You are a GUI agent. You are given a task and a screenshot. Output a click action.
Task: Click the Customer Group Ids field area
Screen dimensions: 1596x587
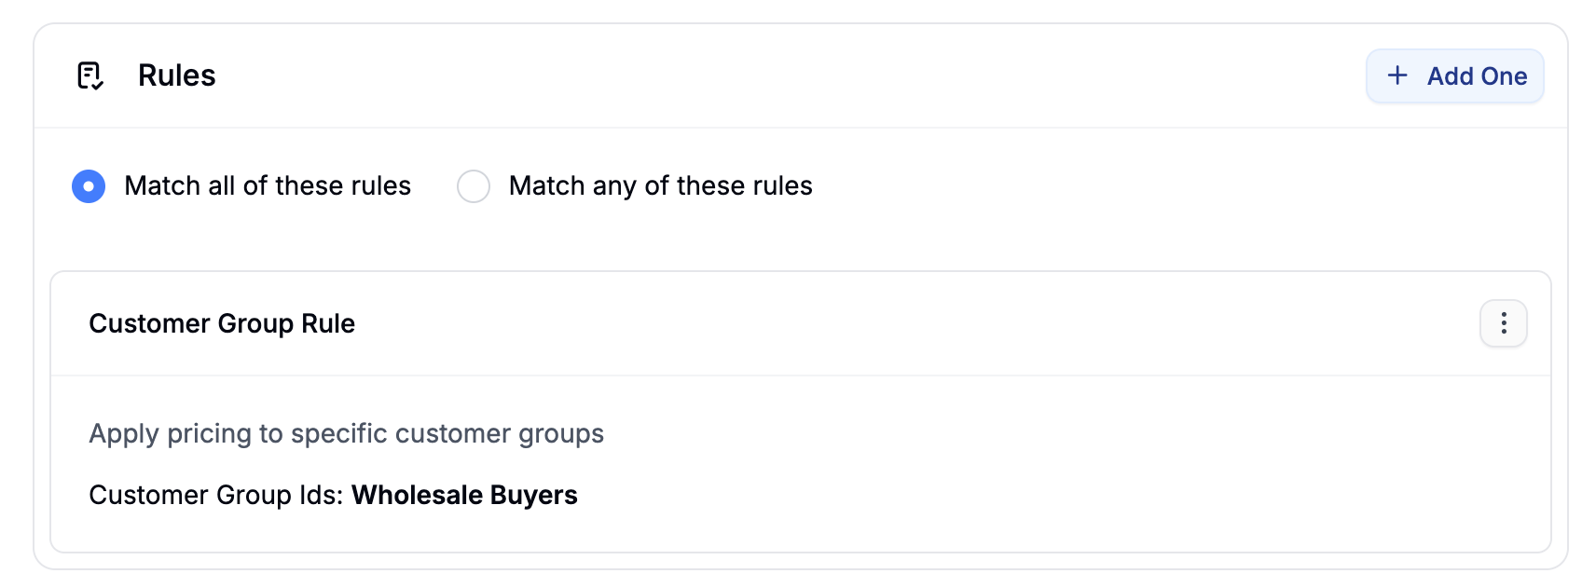333,495
